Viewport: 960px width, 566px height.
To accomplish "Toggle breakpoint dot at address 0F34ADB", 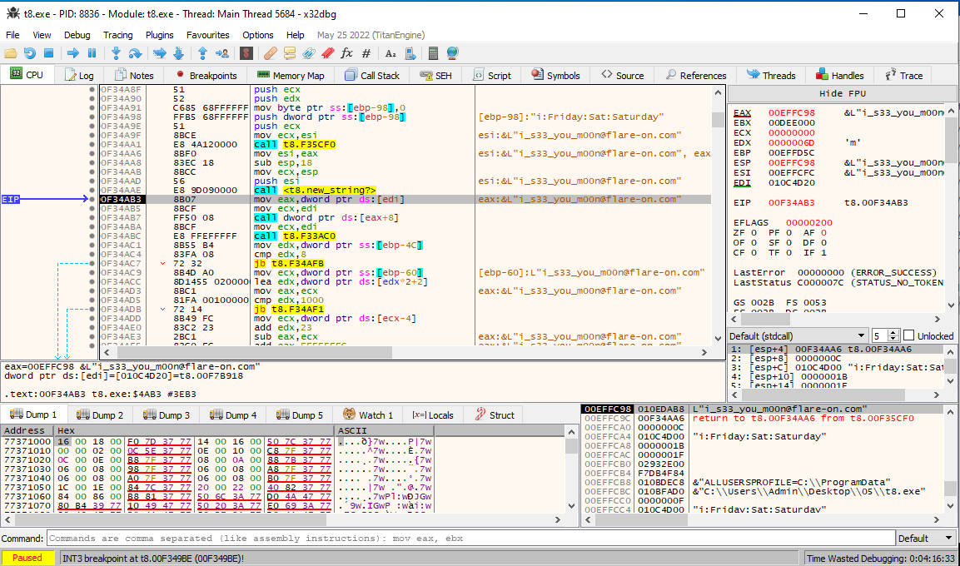I will tap(92, 309).
